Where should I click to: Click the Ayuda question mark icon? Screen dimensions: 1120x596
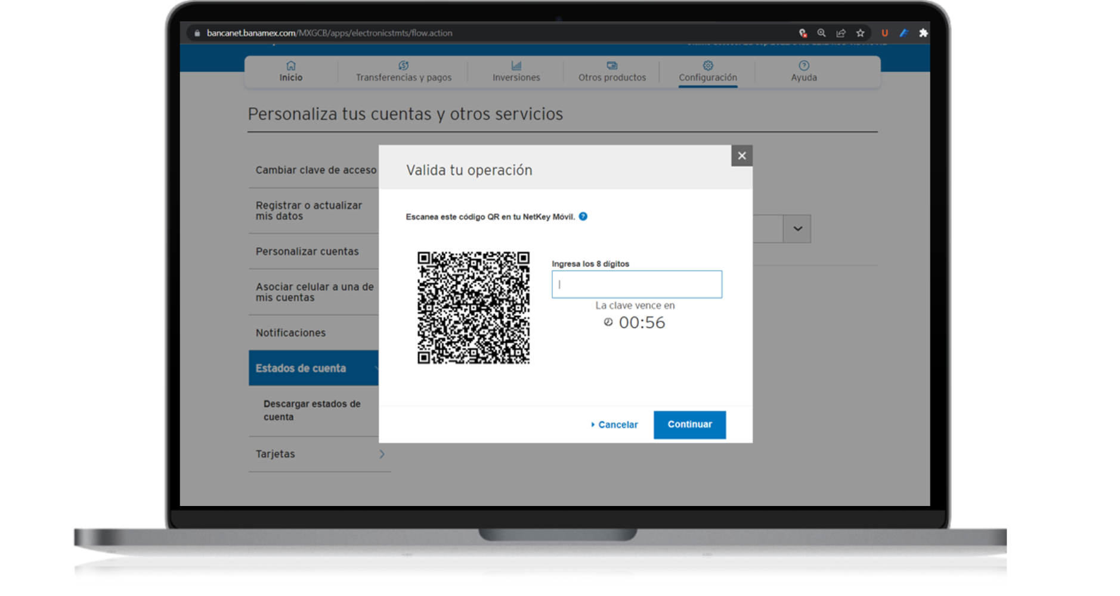803,66
